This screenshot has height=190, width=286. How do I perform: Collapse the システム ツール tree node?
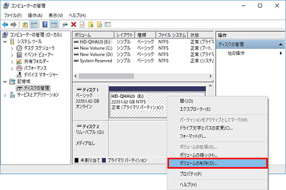point(5,42)
